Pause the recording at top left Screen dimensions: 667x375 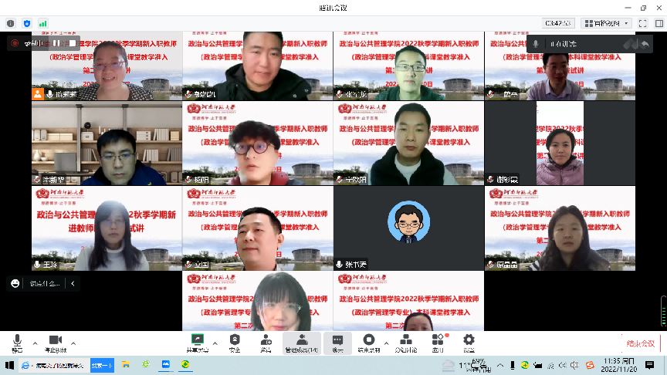[56, 43]
